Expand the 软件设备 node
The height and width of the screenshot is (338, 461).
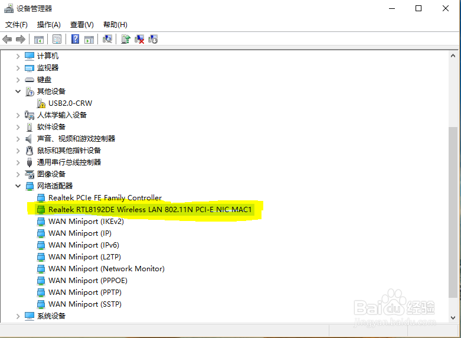click(x=18, y=127)
